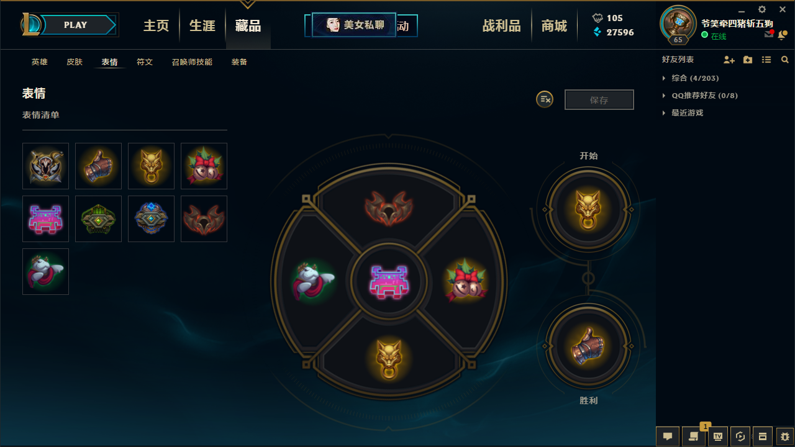Open the add friend icon

[x=729, y=60]
